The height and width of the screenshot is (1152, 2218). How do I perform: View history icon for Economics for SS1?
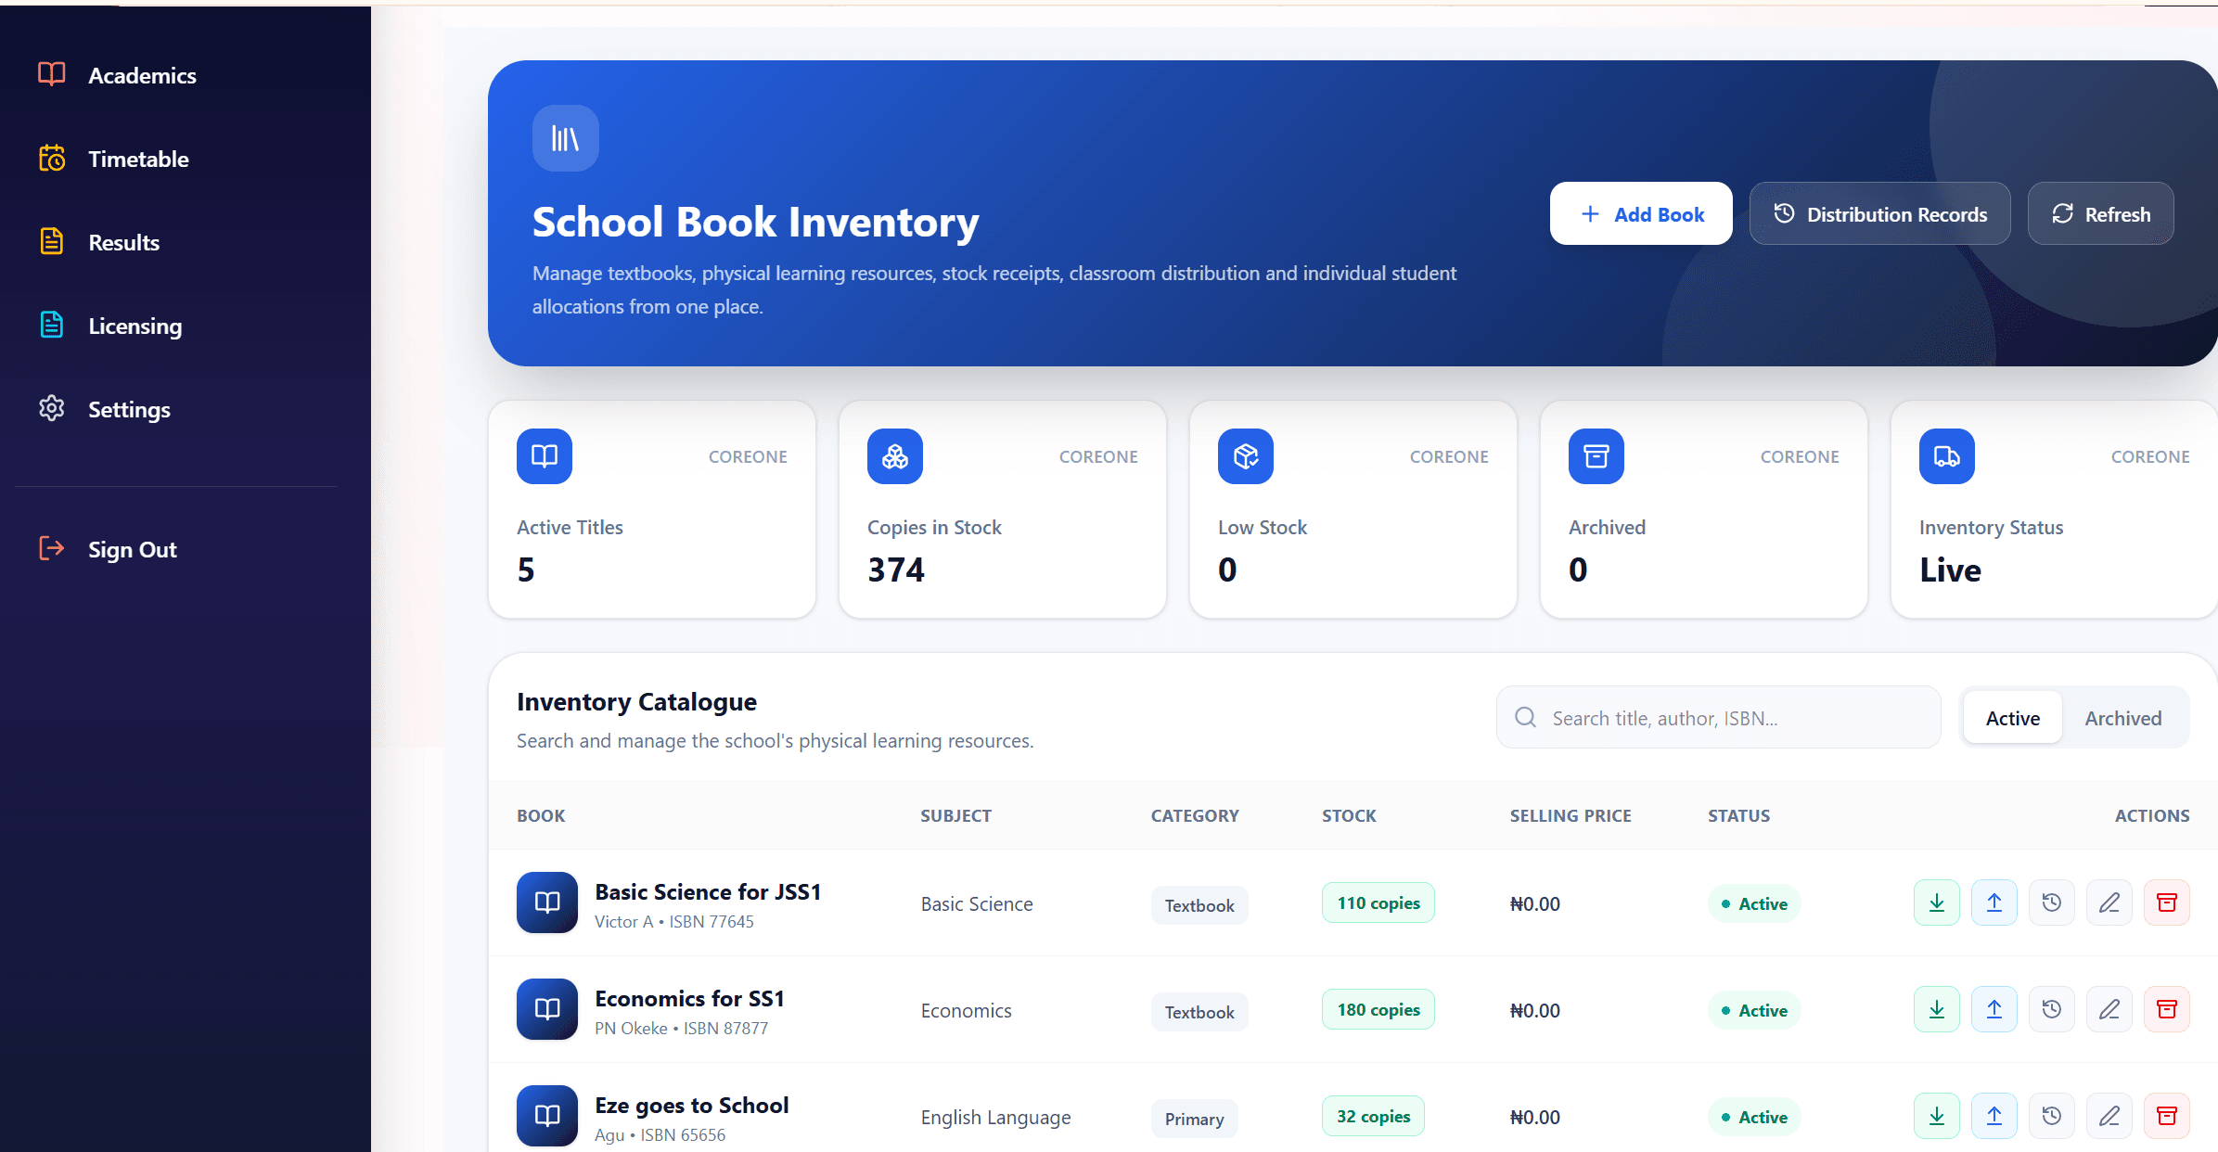tap(2052, 1009)
